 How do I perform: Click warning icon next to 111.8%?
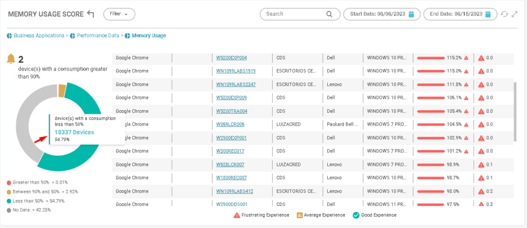coord(466,84)
